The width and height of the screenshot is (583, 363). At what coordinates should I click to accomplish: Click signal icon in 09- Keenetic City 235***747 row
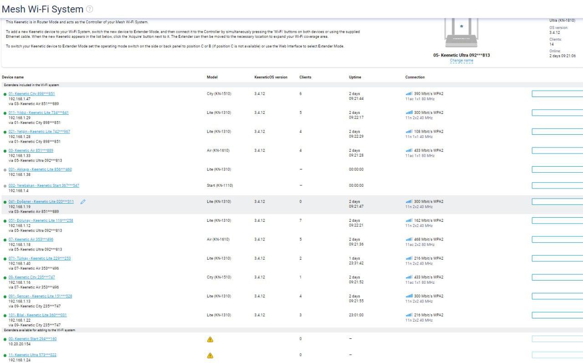[409, 277]
